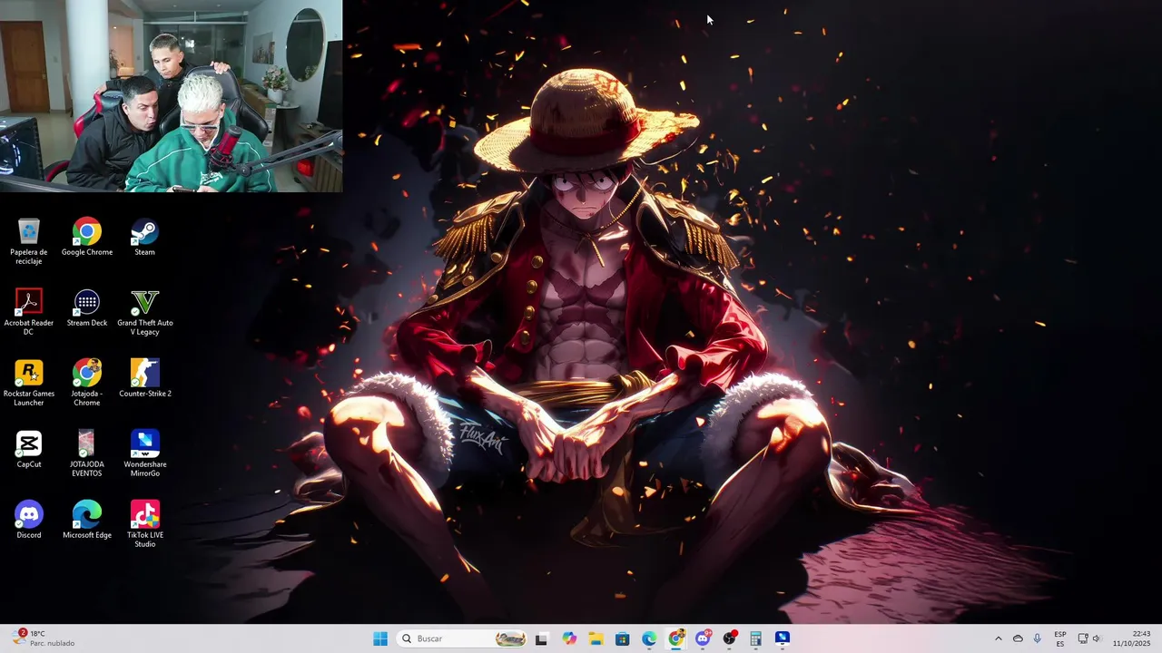The image size is (1162, 653).
Task: Open Calculator on the taskbar
Action: click(x=755, y=638)
